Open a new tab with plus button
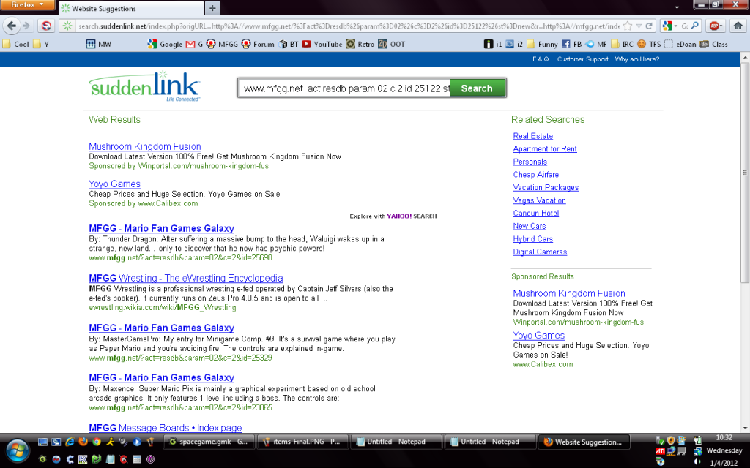The image size is (750, 468). [x=212, y=9]
